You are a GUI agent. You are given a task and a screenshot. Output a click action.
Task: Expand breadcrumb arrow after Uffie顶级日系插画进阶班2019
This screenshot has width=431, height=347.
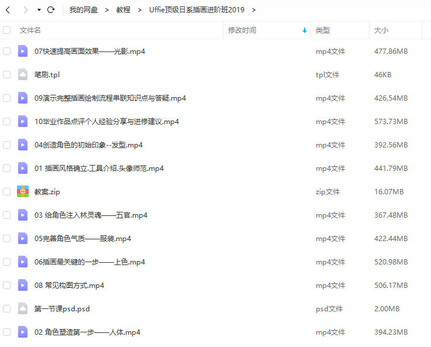pyautogui.click(x=254, y=10)
